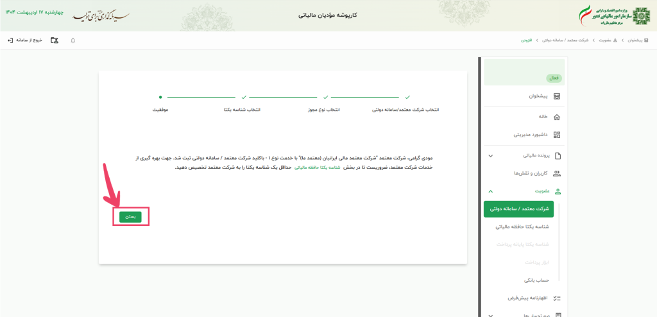Image resolution: width=657 pixels, height=317 pixels.
Task: Collapse the عضویت section chevron
Action: click(x=491, y=191)
